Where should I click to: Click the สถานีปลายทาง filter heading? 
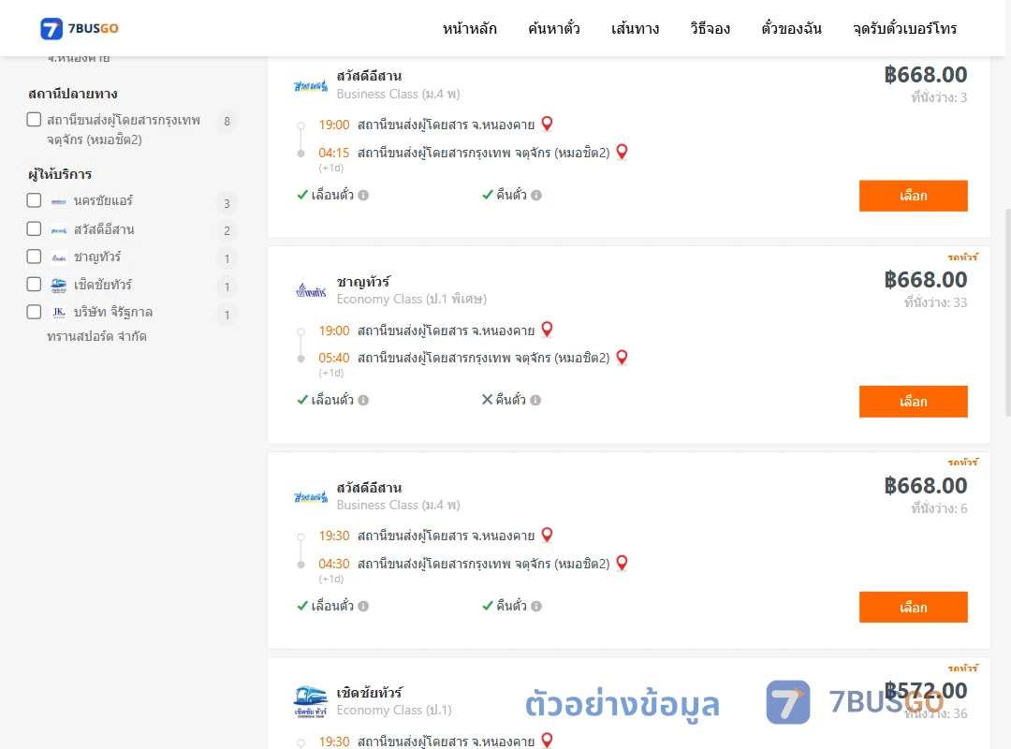[73, 94]
